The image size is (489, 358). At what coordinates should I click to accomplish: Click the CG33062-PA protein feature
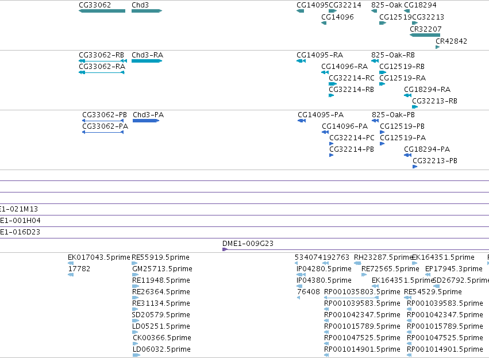pyautogui.click(x=103, y=132)
